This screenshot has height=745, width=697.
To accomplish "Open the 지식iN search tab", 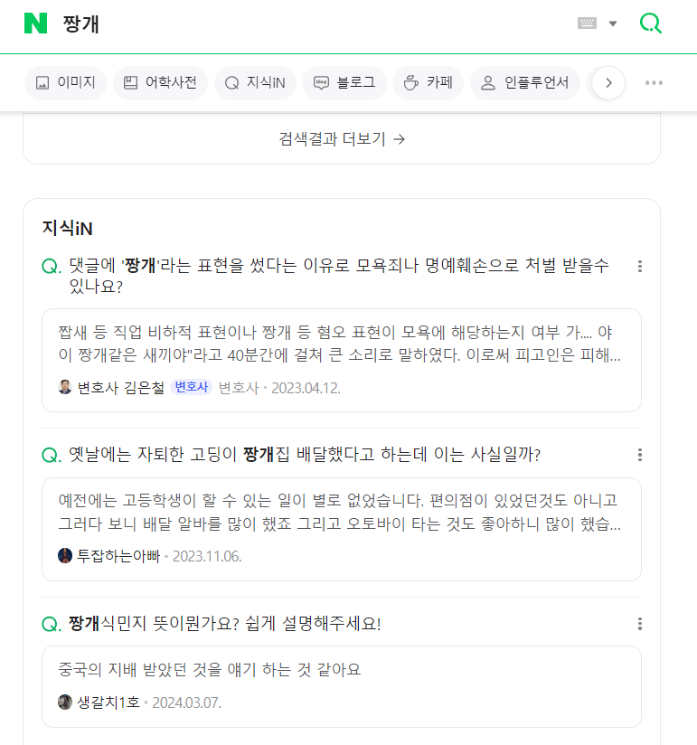I will [255, 83].
